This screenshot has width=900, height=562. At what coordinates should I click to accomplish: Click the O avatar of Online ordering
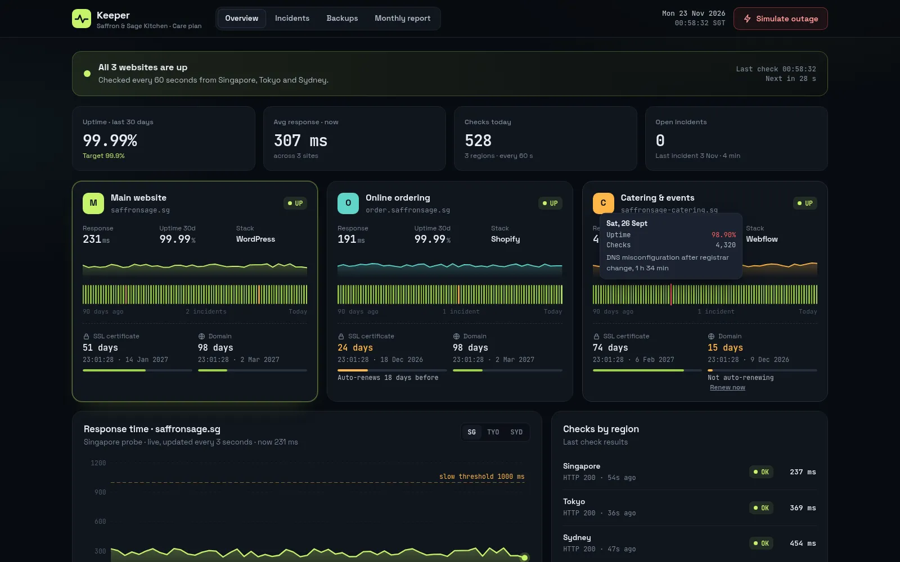[348, 203]
